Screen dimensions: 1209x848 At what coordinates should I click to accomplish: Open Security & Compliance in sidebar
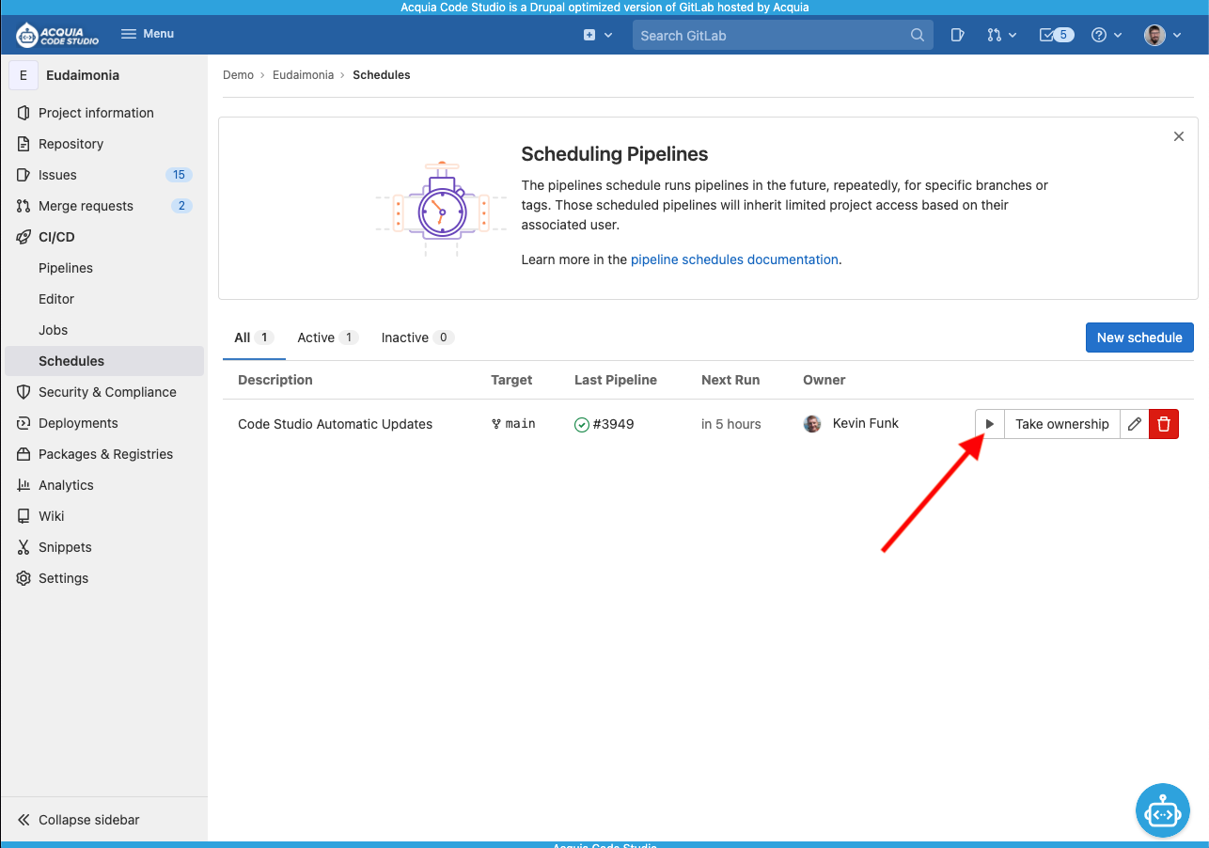pyautogui.click(x=104, y=392)
